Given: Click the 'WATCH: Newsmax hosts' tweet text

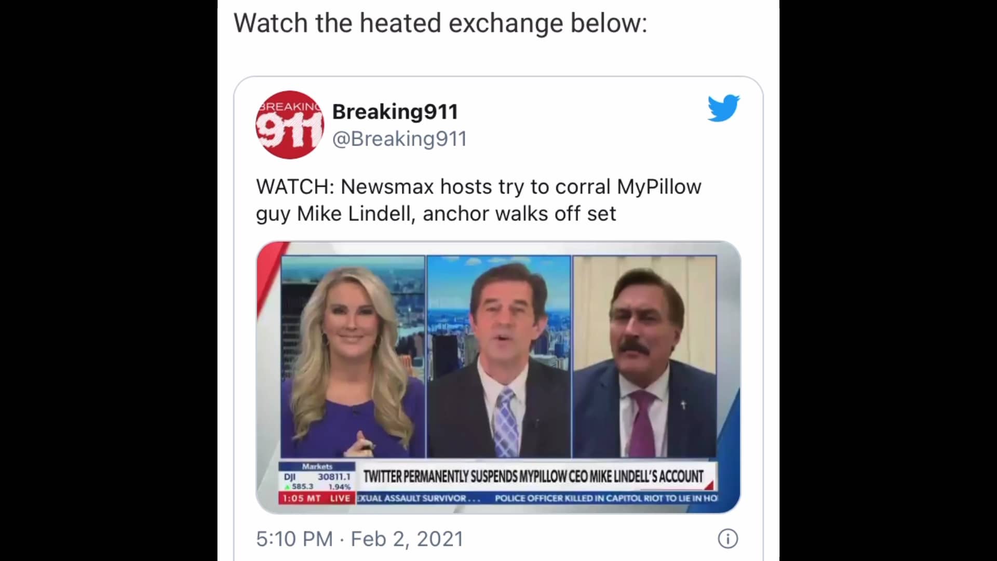Looking at the screenshot, I should 478,200.
